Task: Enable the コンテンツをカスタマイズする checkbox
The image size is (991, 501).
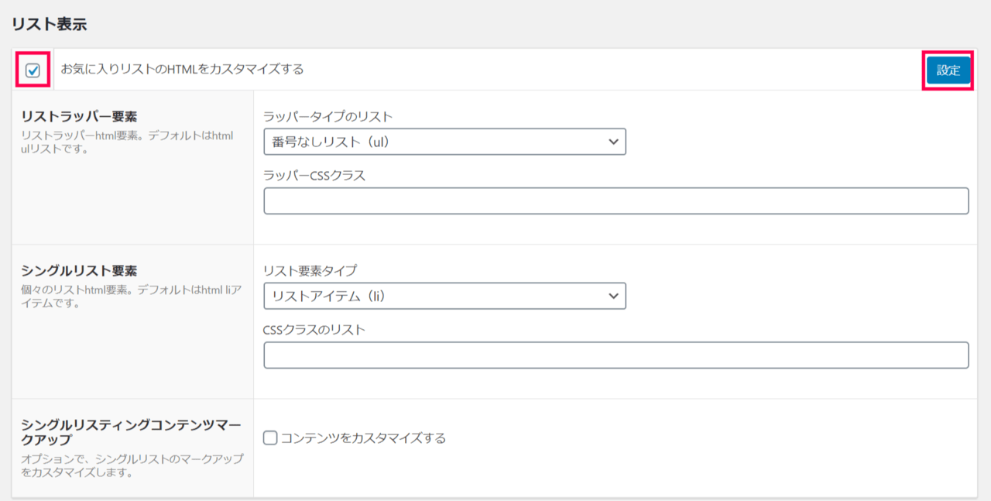Action: pyautogui.click(x=270, y=438)
